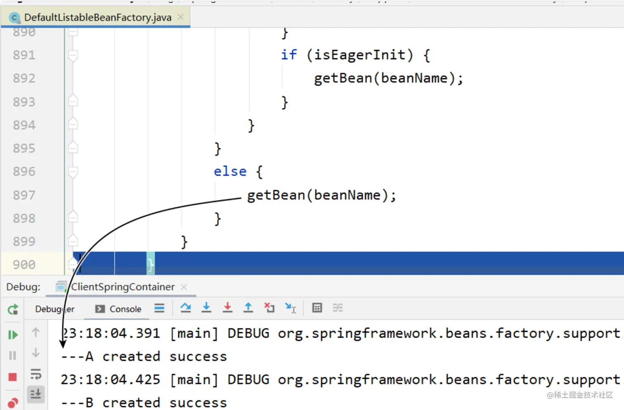This screenshot has height=410, width=624.
Task: Stop the debug session with the red square
Action: click(x=13, y=377)
